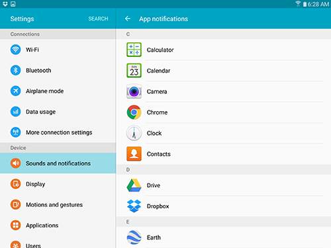Tap the Dropbox app icon

[134, 206]
